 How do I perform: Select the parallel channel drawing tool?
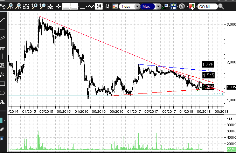[x=2, y=38]
